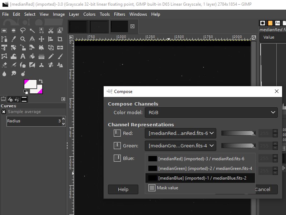Choose medianRed.fits-6 from the Blue list
The width and height of the screenshot is (286, 215).
click(x=200, y=159)
